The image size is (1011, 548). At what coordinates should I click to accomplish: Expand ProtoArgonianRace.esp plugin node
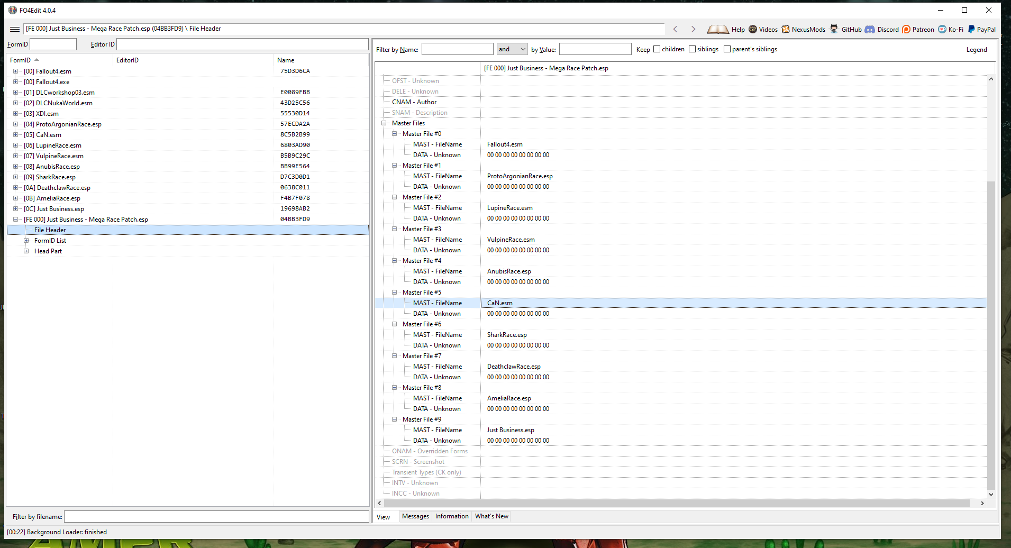pos(16,124)
